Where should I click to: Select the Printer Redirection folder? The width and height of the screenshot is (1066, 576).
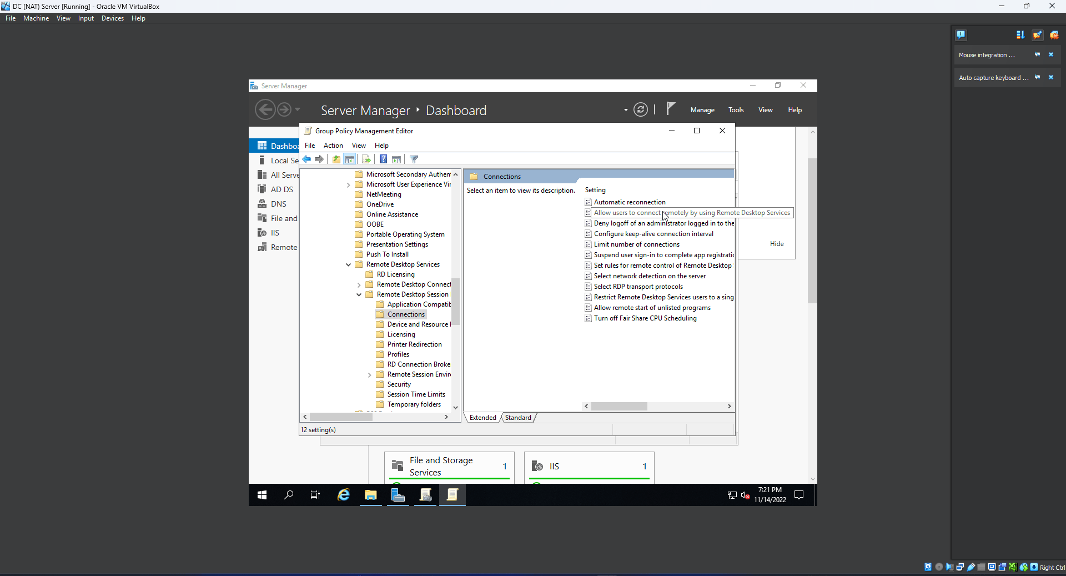[x=414, y=344]
